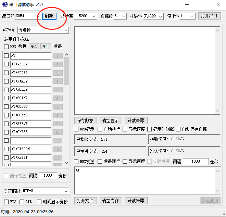Toggle the DTR checkbox

[x=22, y=202]
